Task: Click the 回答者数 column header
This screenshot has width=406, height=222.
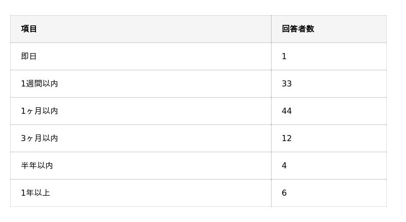Action: (298, 29)
